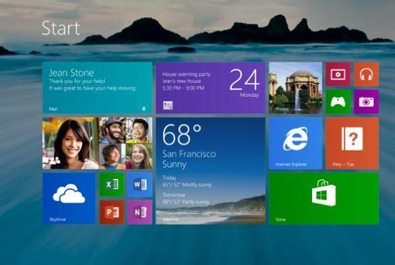Open the Xbox Games controller tile

(338, 102)
